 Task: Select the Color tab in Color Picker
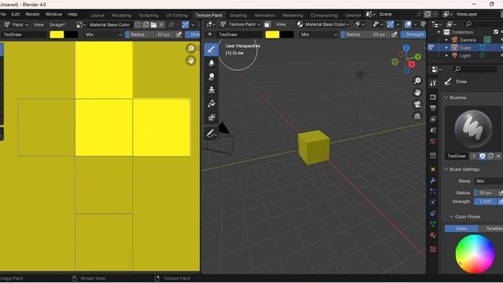tap(461, 229)
